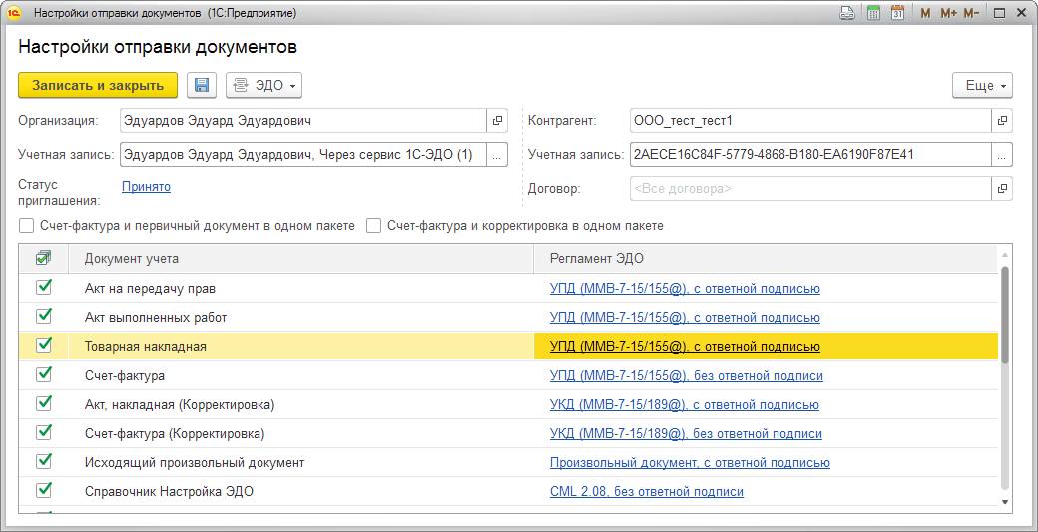Expand the ЭДО dropdown menu
Screen dimensions: 1038x532
(x=264, y=86)
